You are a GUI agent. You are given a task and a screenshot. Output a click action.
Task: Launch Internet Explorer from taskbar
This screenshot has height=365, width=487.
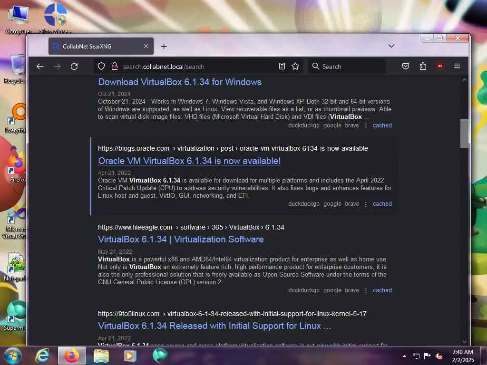(x=42, y=355)
